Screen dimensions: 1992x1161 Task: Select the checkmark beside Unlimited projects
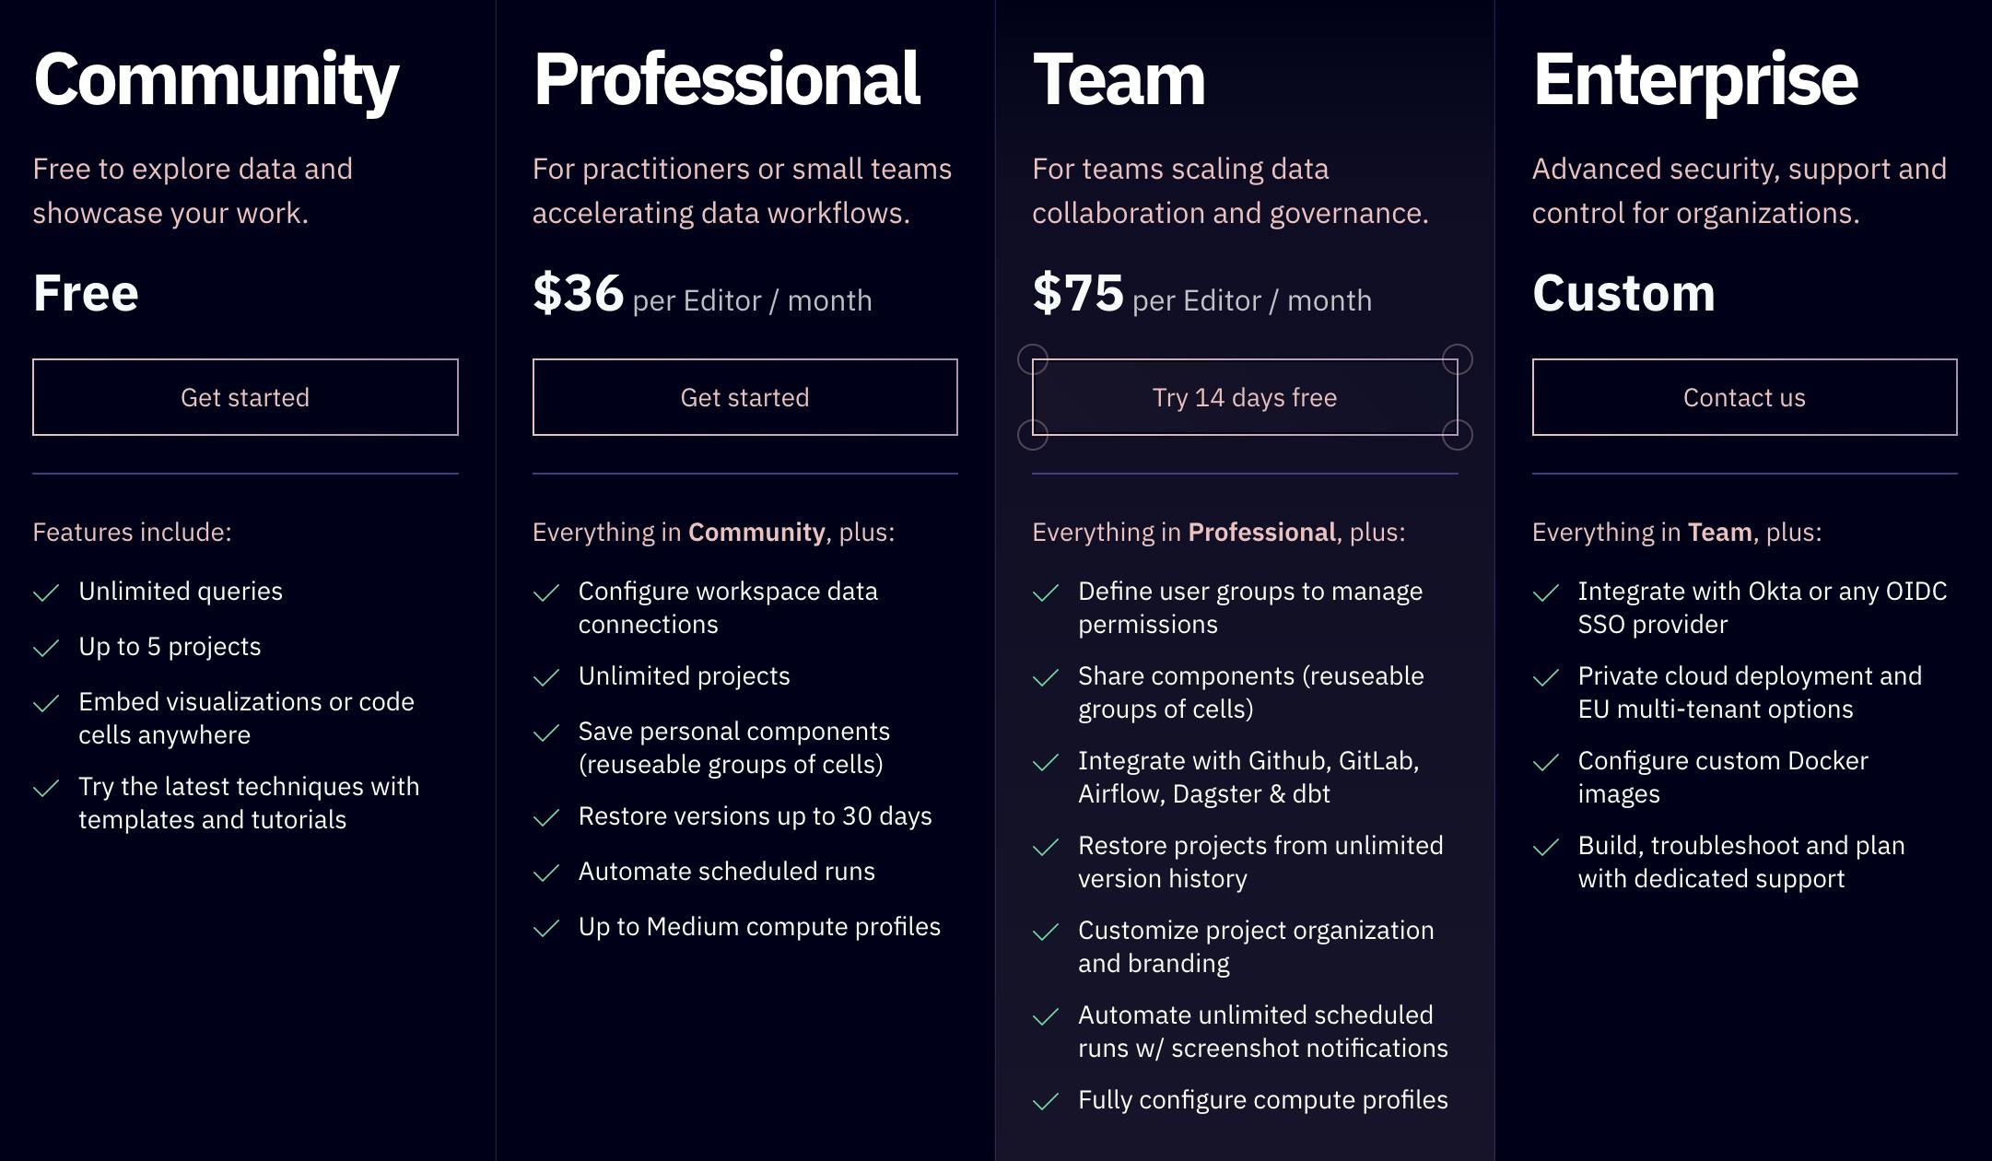546,677
